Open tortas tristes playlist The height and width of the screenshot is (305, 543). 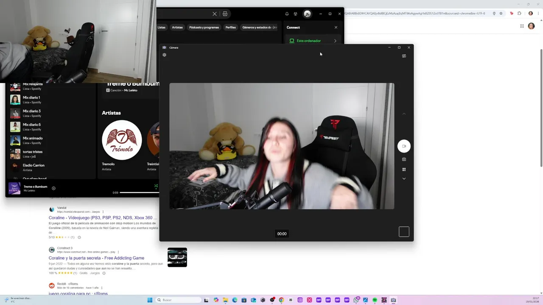(x=51, y=154)
